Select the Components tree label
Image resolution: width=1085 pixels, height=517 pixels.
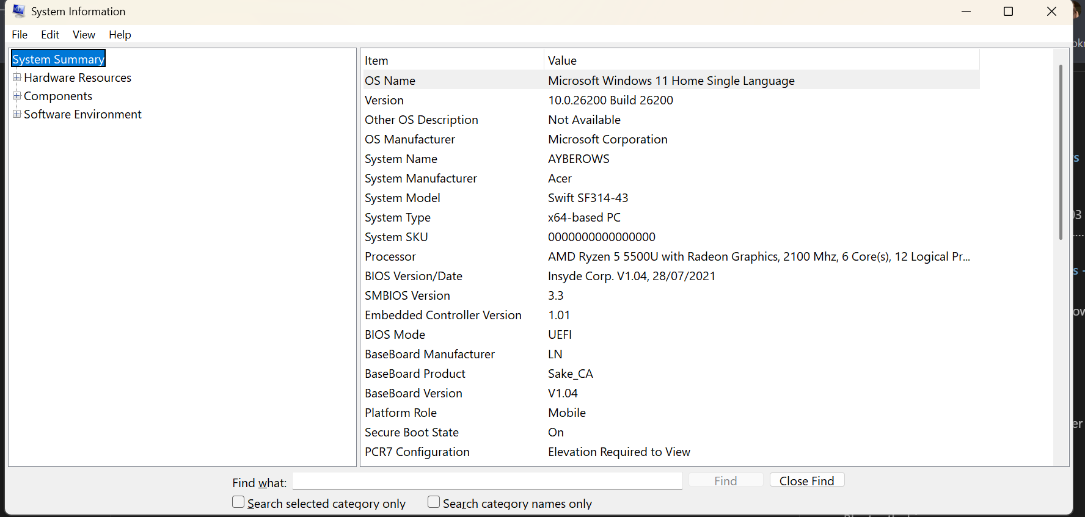click(58, 96)
